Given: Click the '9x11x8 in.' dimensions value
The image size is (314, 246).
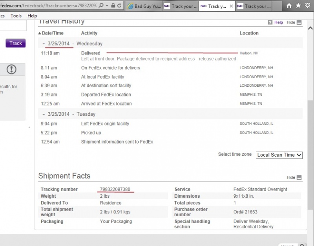Looking at the screenshot, I should pos(243,196).
